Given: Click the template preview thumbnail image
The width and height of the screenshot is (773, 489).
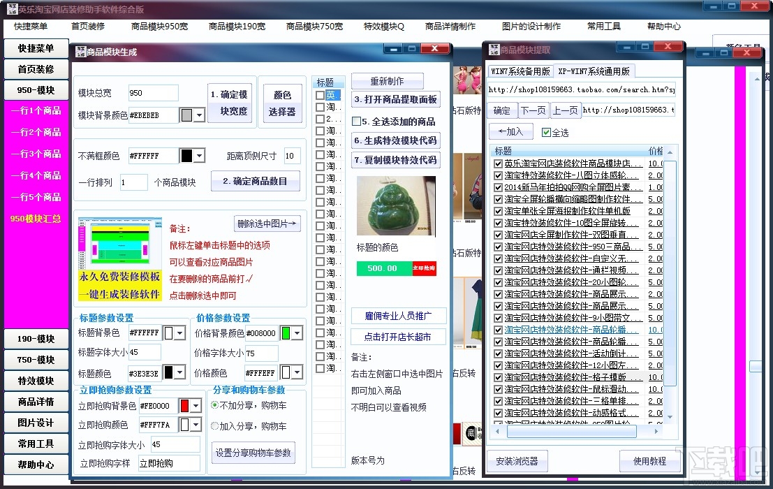Looking at the screenshot, I should [120, 258].
